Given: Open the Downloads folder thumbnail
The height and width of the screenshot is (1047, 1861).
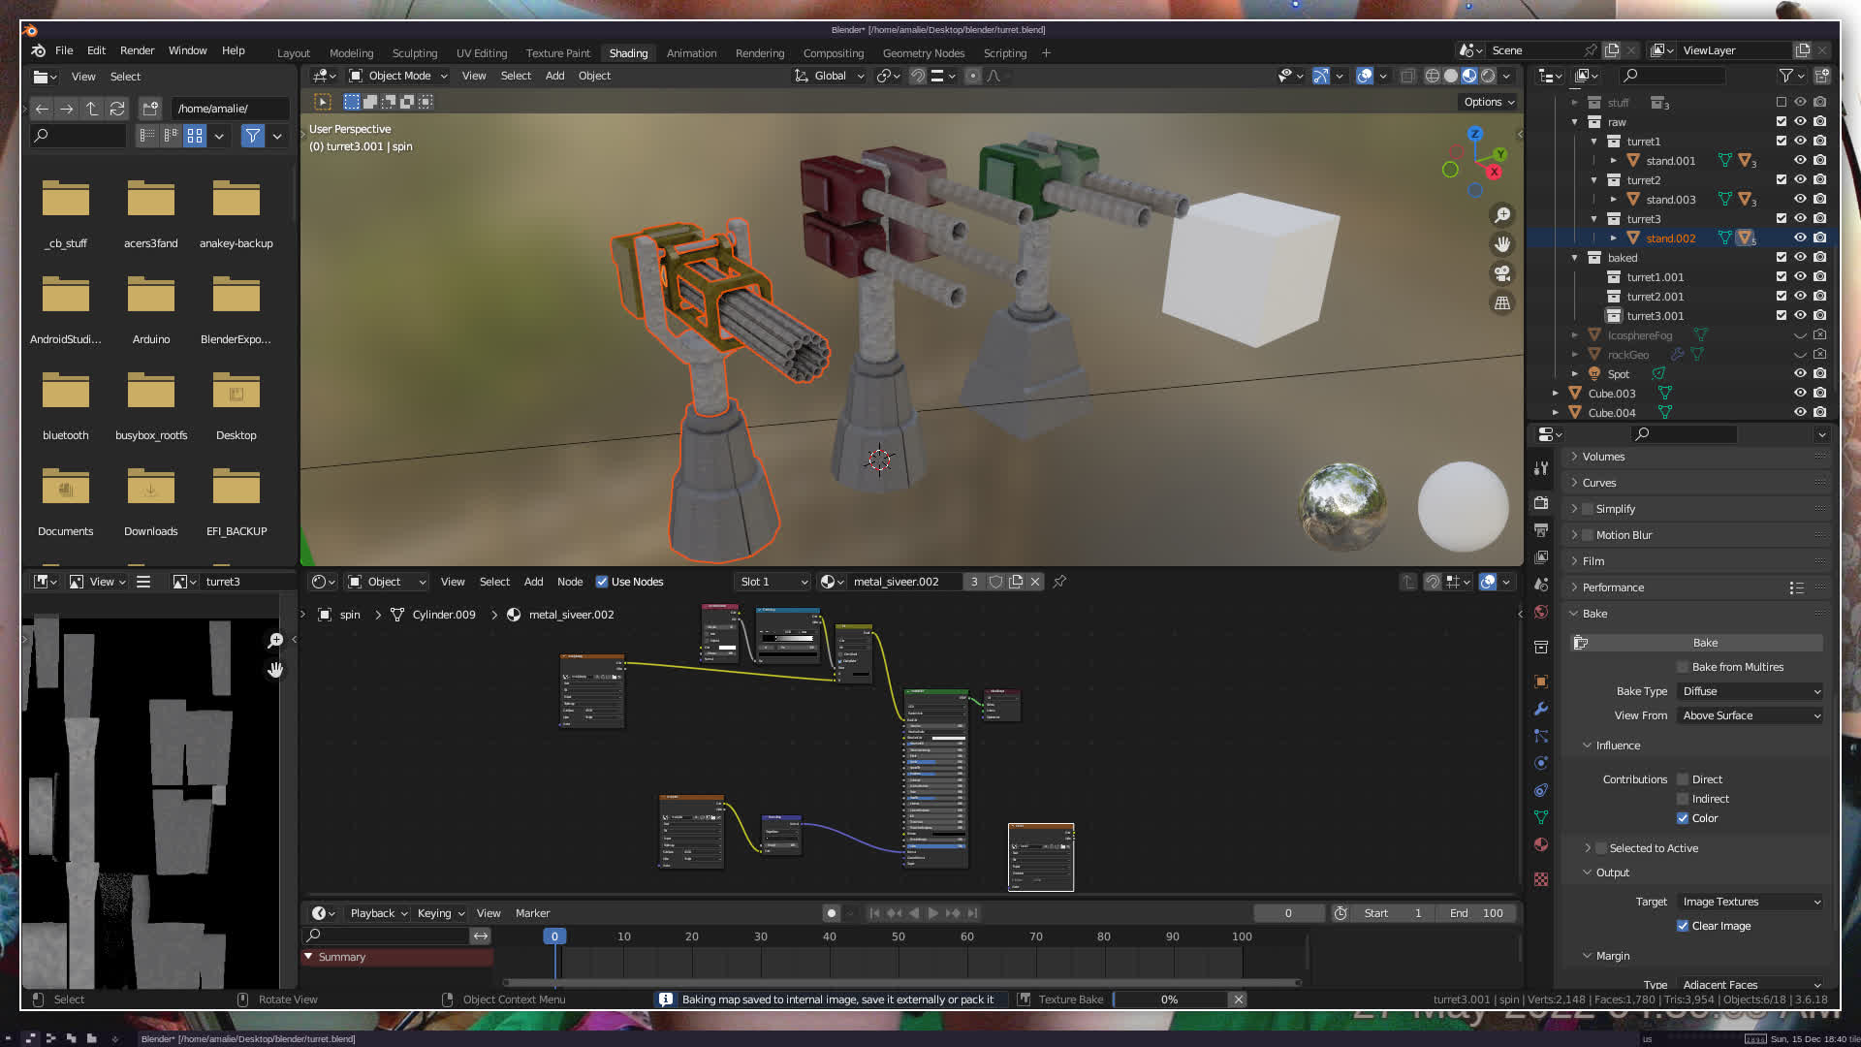Looking at the screenshot, I should pyautogui.click(x=150, y=488).
